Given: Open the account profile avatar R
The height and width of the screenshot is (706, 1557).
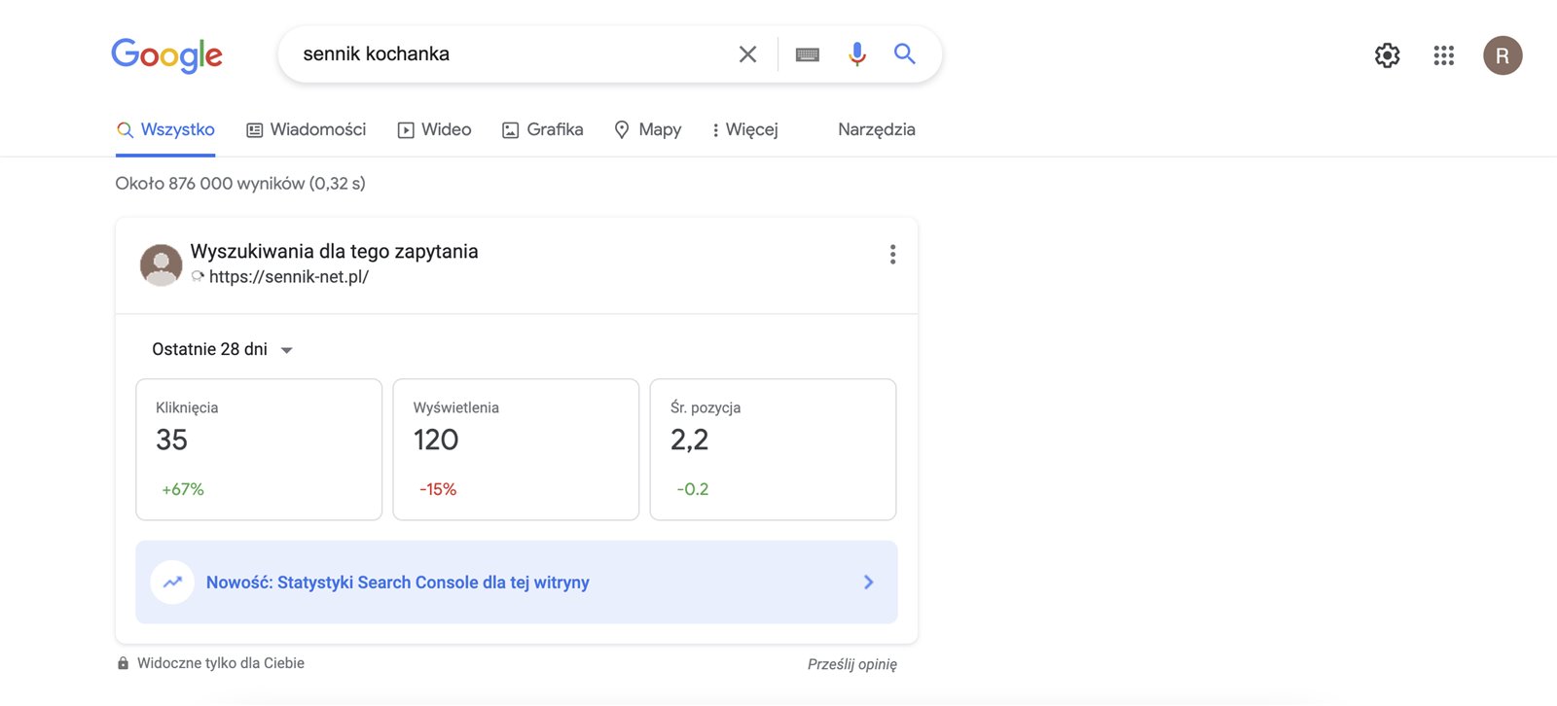Looking at the screenshot, I should (x=1502, y=55).
